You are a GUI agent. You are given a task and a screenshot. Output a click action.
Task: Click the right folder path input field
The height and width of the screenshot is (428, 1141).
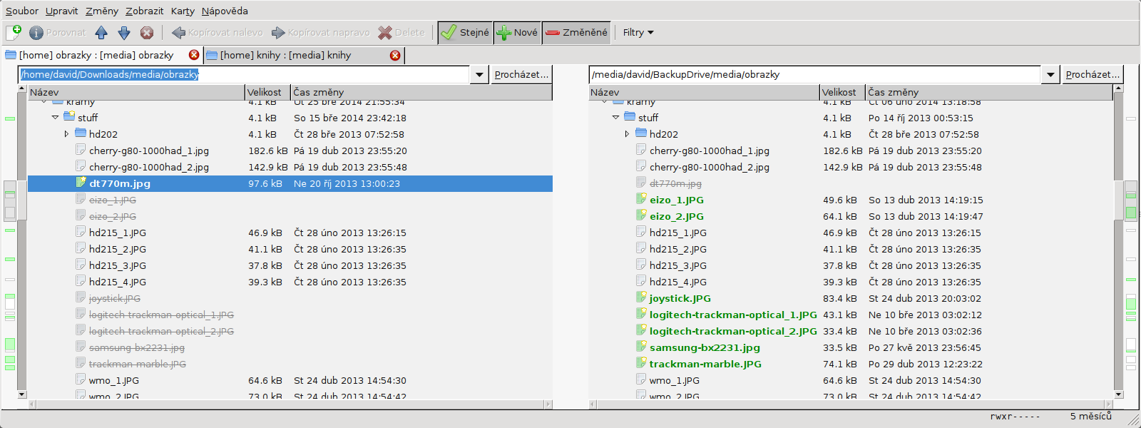click(813, 74)
